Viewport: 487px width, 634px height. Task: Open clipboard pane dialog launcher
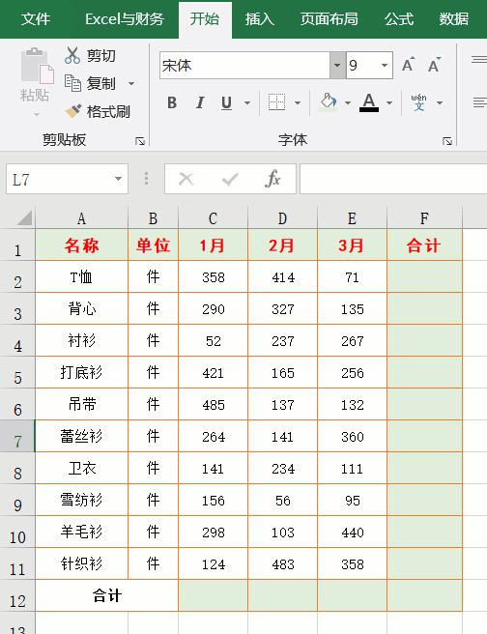[140, 141]
